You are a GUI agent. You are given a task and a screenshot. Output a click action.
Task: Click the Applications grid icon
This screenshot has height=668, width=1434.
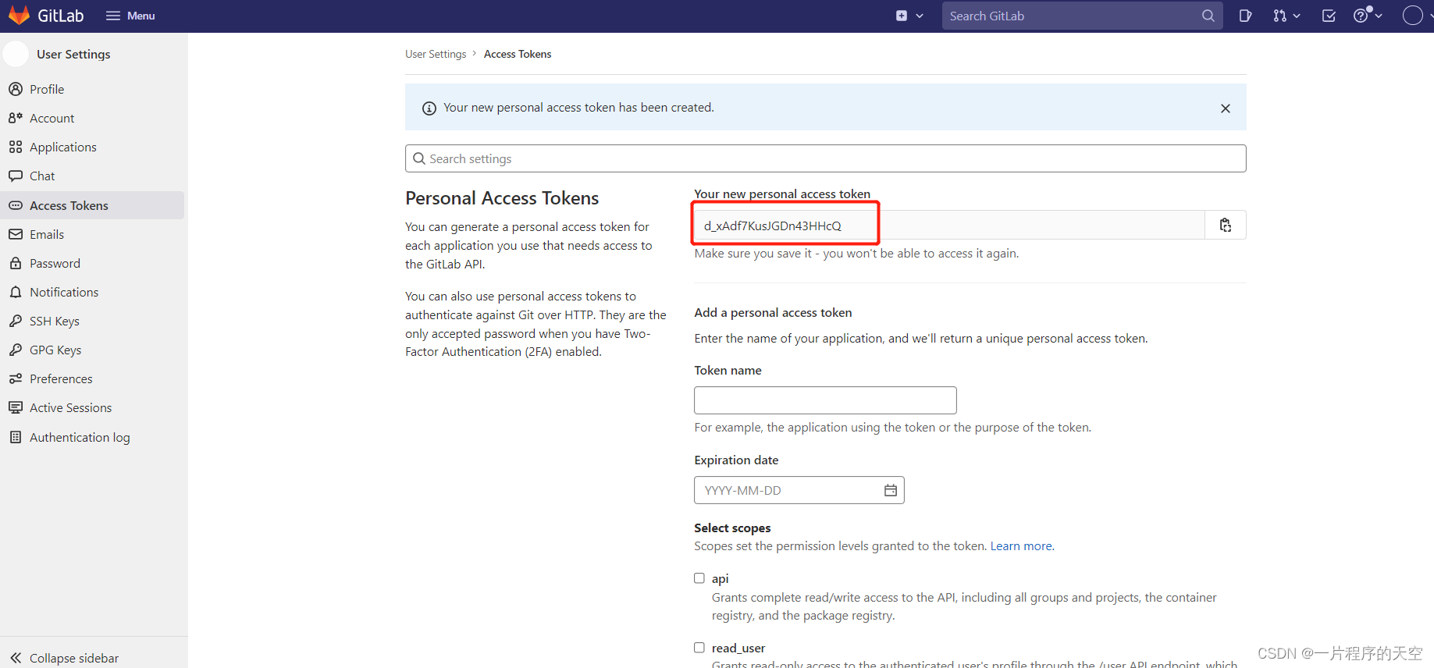[x=16, y=147]
